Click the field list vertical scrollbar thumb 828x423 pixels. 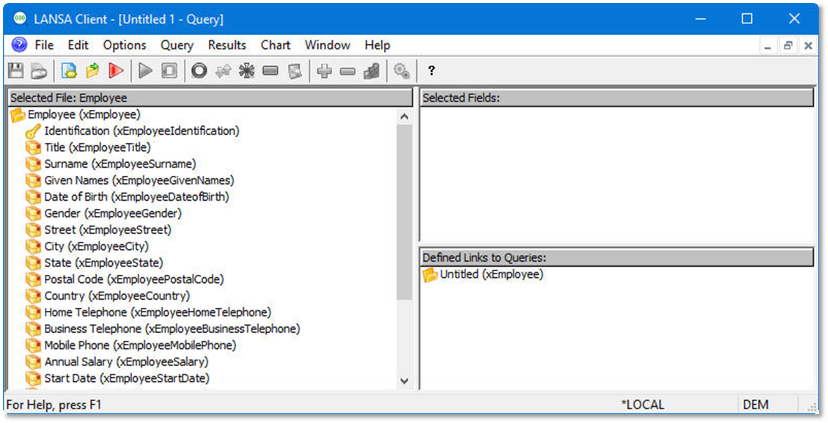[x=404, y=213]
